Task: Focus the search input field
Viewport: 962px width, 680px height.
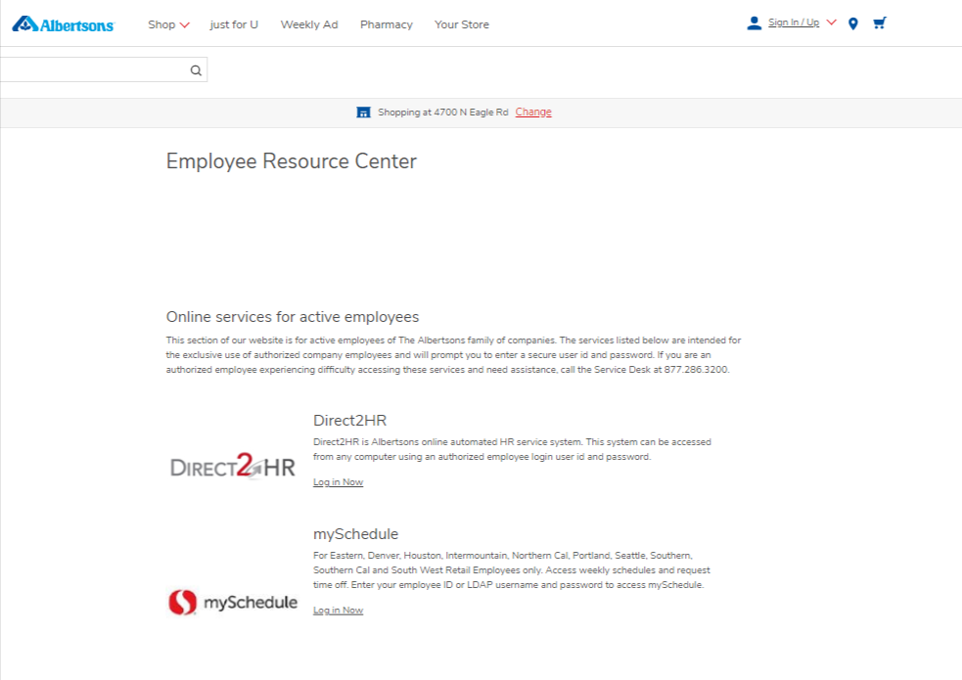Action: click(93, 69)
